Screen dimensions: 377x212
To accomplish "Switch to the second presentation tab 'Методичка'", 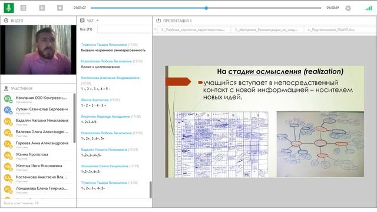I will tap(266, 30).
